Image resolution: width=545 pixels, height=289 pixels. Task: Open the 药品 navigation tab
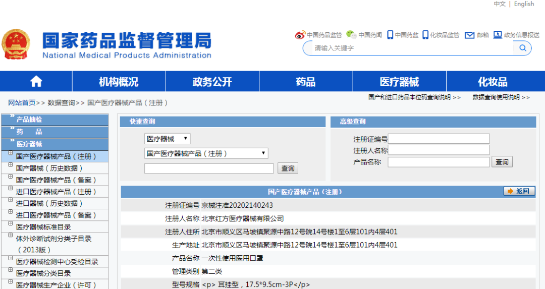pos(305,82)
